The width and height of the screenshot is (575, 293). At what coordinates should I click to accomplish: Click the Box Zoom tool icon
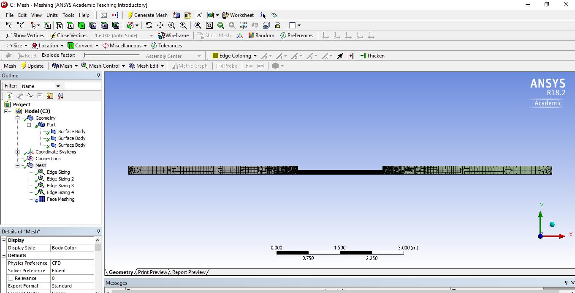pyautogui.click(x=183, y=25)
